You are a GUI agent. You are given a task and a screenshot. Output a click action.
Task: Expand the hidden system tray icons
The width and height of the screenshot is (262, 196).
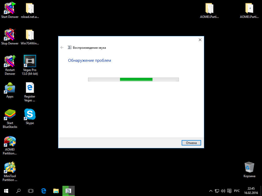click(211, 191)
